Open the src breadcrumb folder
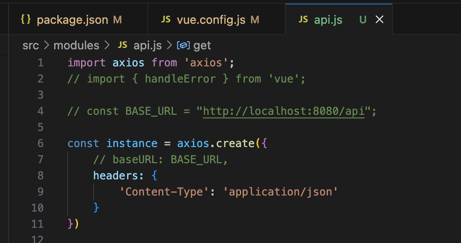The image size is (461, 243). click(x=30, y=45)
